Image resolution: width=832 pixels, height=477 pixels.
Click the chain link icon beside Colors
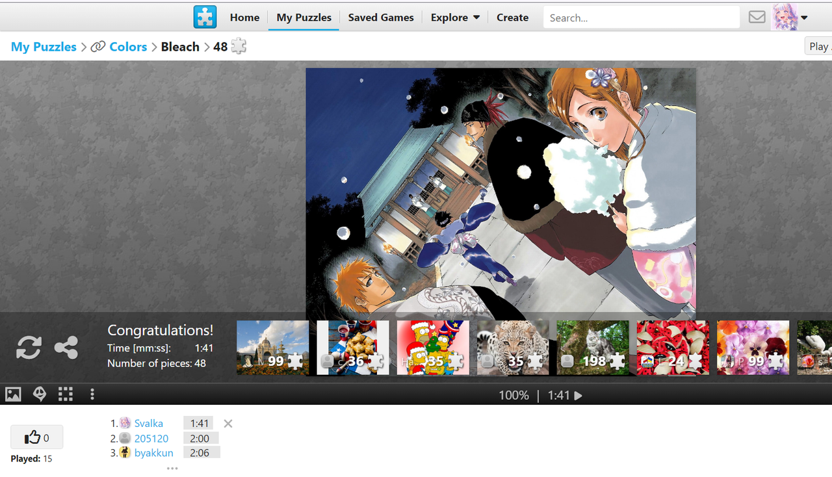[98, 47]
